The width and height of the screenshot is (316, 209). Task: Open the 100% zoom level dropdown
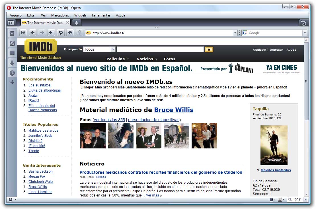[305, 200]
